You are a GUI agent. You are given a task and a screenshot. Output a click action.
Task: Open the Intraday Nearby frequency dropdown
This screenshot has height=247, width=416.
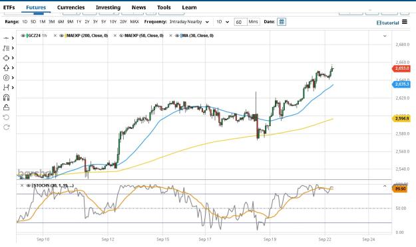click(190, 22)
